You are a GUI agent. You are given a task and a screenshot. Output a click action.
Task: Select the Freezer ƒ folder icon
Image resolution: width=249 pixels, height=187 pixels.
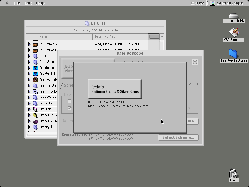[35, 109]
